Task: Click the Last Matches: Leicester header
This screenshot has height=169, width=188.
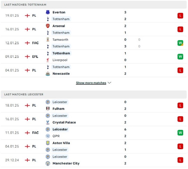Action: (x=24, y=95)
